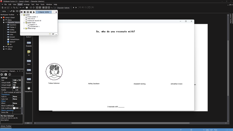Rewind debugger to start
The height and width of the screenshot is (131, 233).
21,12
